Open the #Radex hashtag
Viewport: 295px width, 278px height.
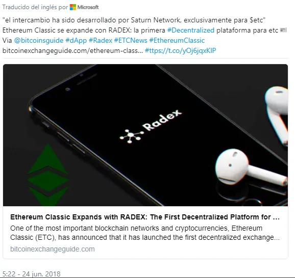tap(101, 40)
